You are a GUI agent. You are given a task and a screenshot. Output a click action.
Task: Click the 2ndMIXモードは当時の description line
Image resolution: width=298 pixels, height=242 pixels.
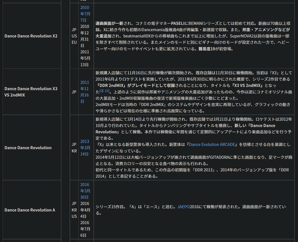[193, 104]
